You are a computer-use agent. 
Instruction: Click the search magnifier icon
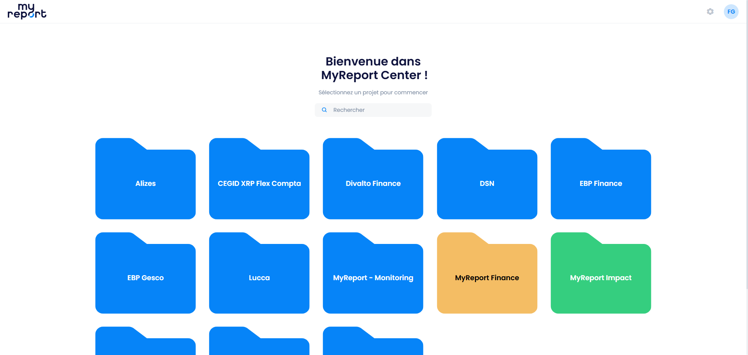pos(324,110)
